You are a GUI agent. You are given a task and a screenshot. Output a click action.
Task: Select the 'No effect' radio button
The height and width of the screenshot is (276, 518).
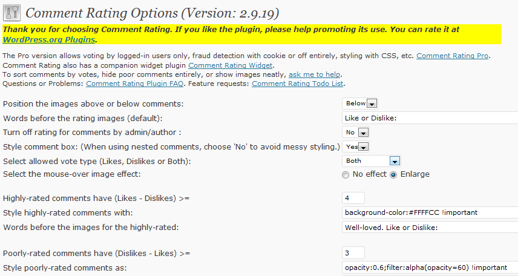coord(345,175)
